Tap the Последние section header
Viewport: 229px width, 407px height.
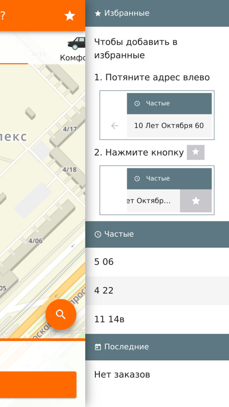[x=157, y=347]
